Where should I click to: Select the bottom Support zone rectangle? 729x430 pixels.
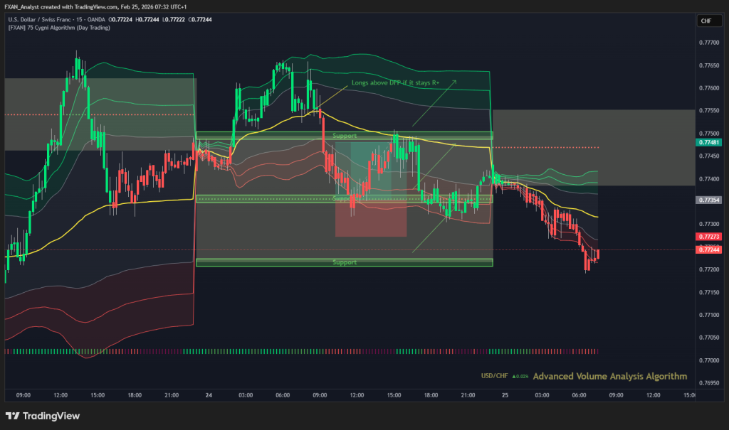[x=344, y=263]
